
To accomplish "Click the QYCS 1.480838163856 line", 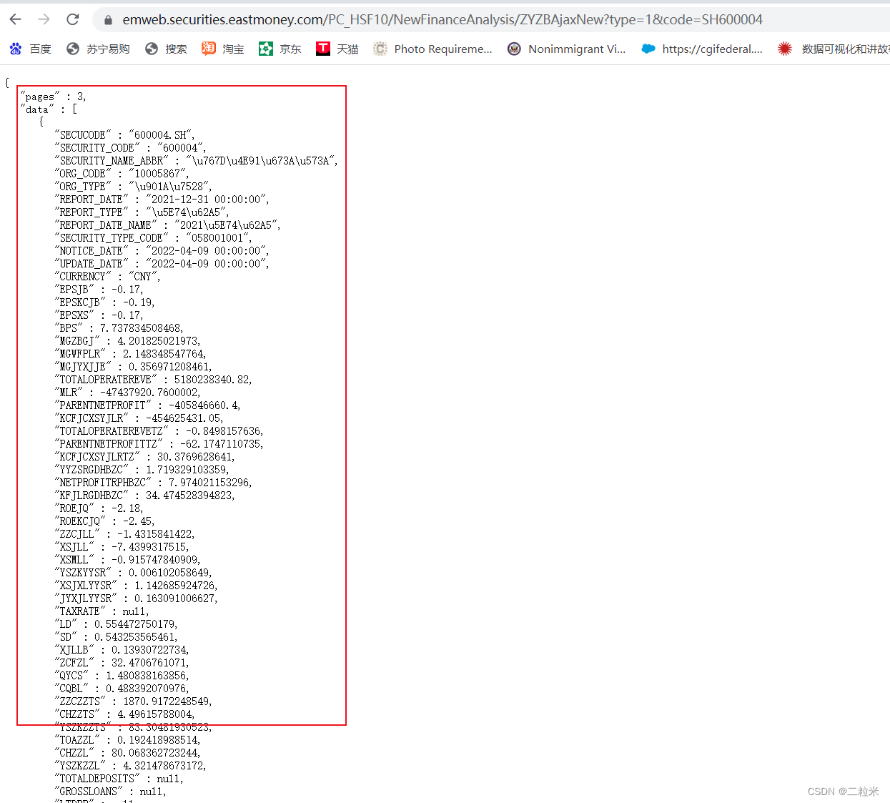I will click(122, 676).
